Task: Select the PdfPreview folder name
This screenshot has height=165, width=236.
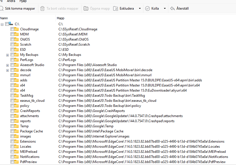Action: (x=28, y=162)
